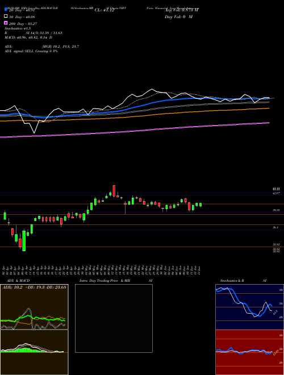
Task: Click the Avg Vol value text
Action: pyautogui.click(x=181, y=10)
